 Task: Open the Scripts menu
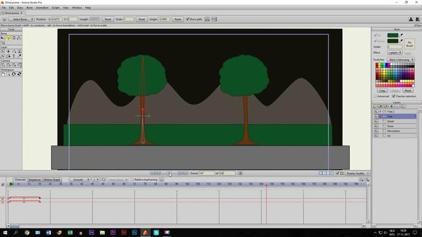click(55, 8)
